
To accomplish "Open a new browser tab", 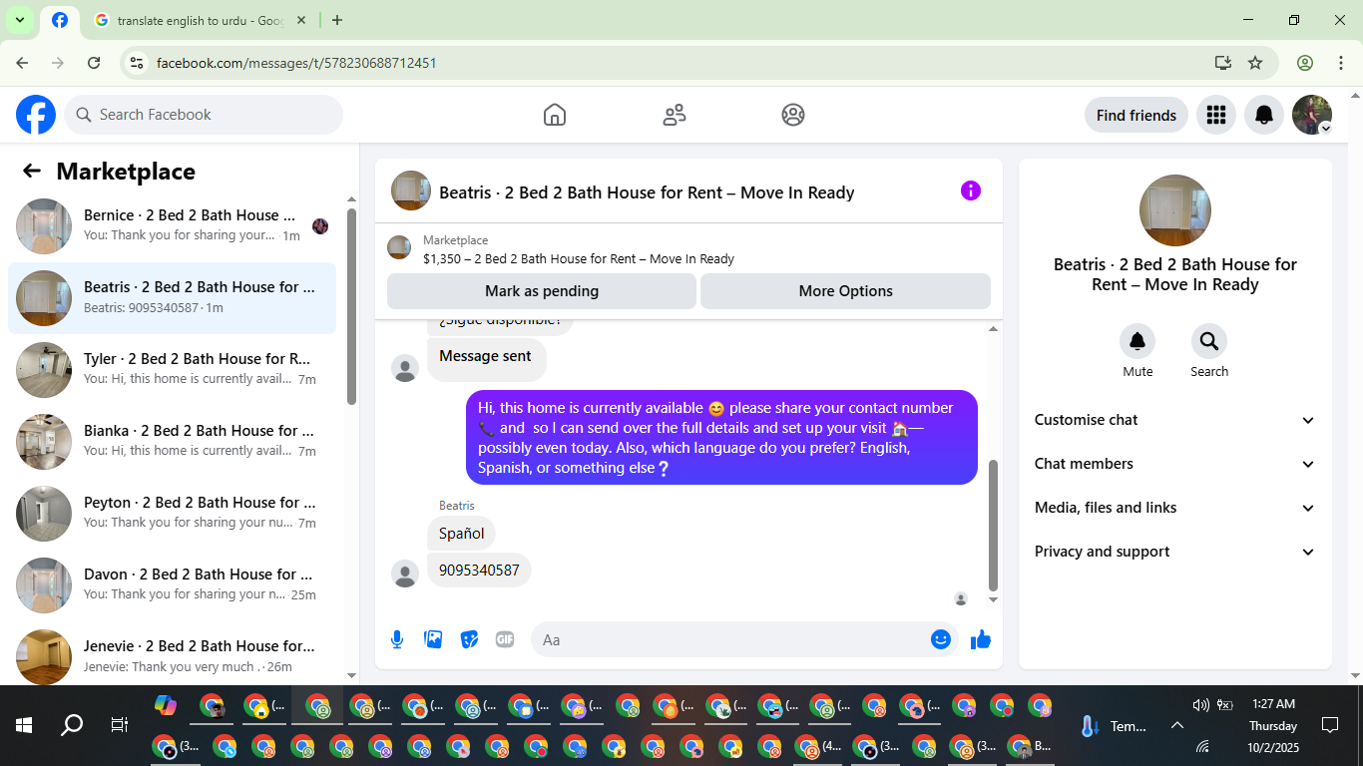I will coord(337,20).
